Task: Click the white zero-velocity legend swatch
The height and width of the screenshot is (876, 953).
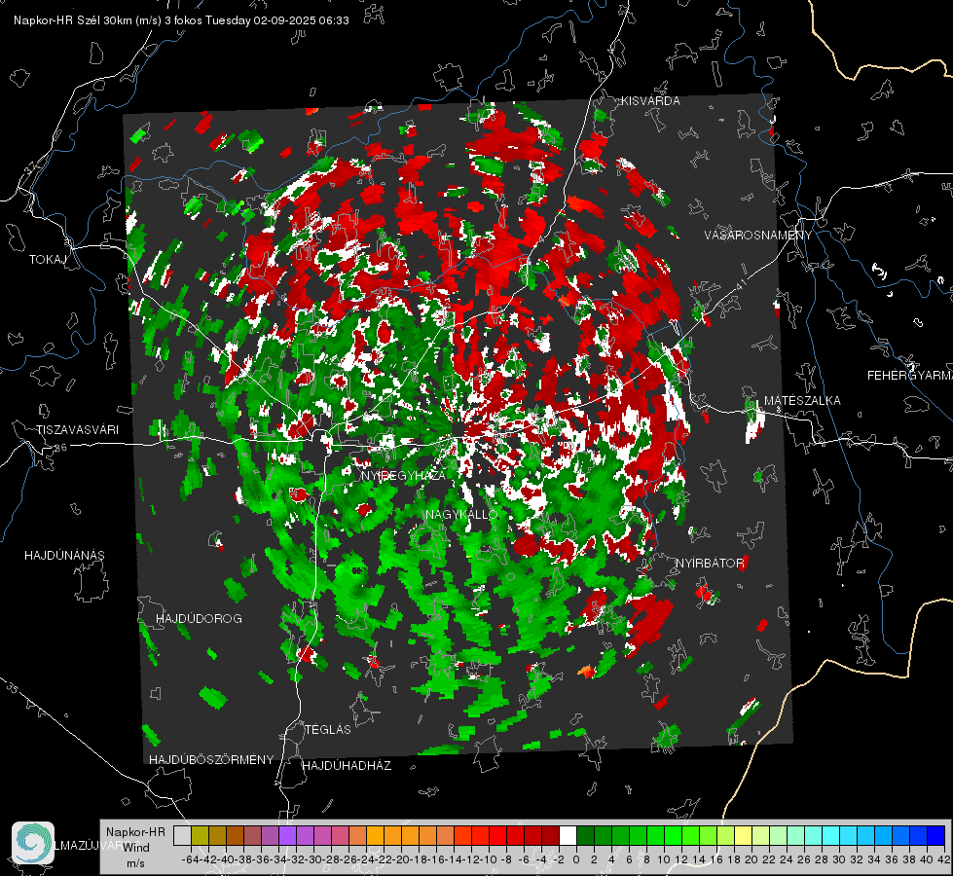Action: tap(568, 835)
